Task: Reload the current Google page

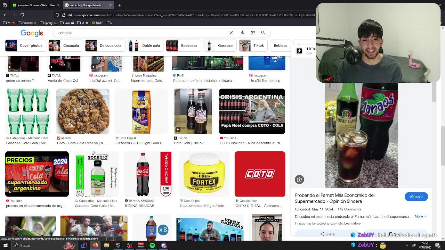Action: pyautogui.click(x=22, y=15)
